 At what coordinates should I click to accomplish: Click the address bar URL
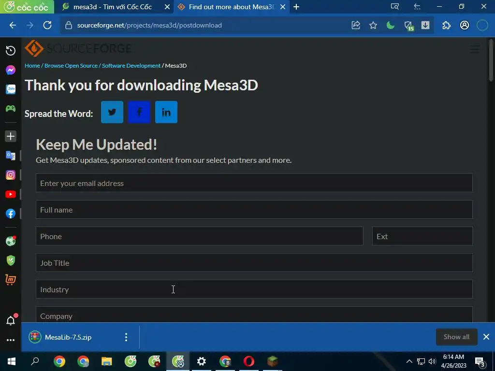149,25
